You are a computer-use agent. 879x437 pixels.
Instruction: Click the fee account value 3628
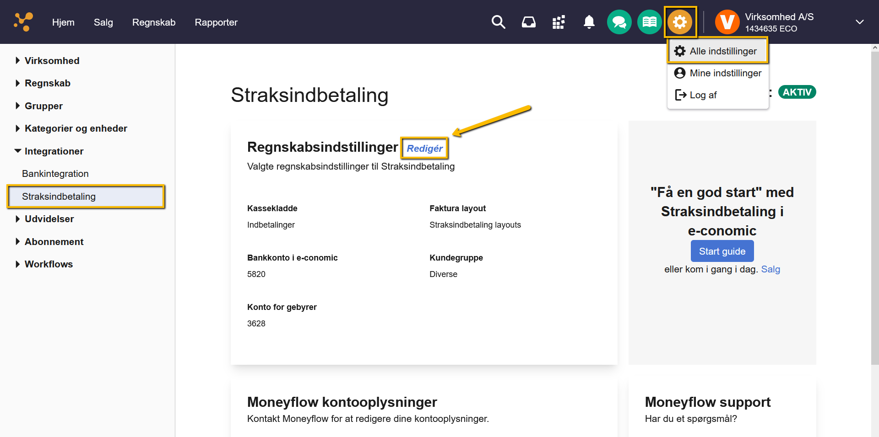click(256, 324)
